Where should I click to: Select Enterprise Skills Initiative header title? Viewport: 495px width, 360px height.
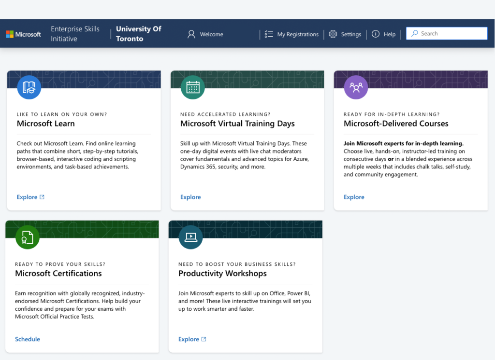(75, 34)
